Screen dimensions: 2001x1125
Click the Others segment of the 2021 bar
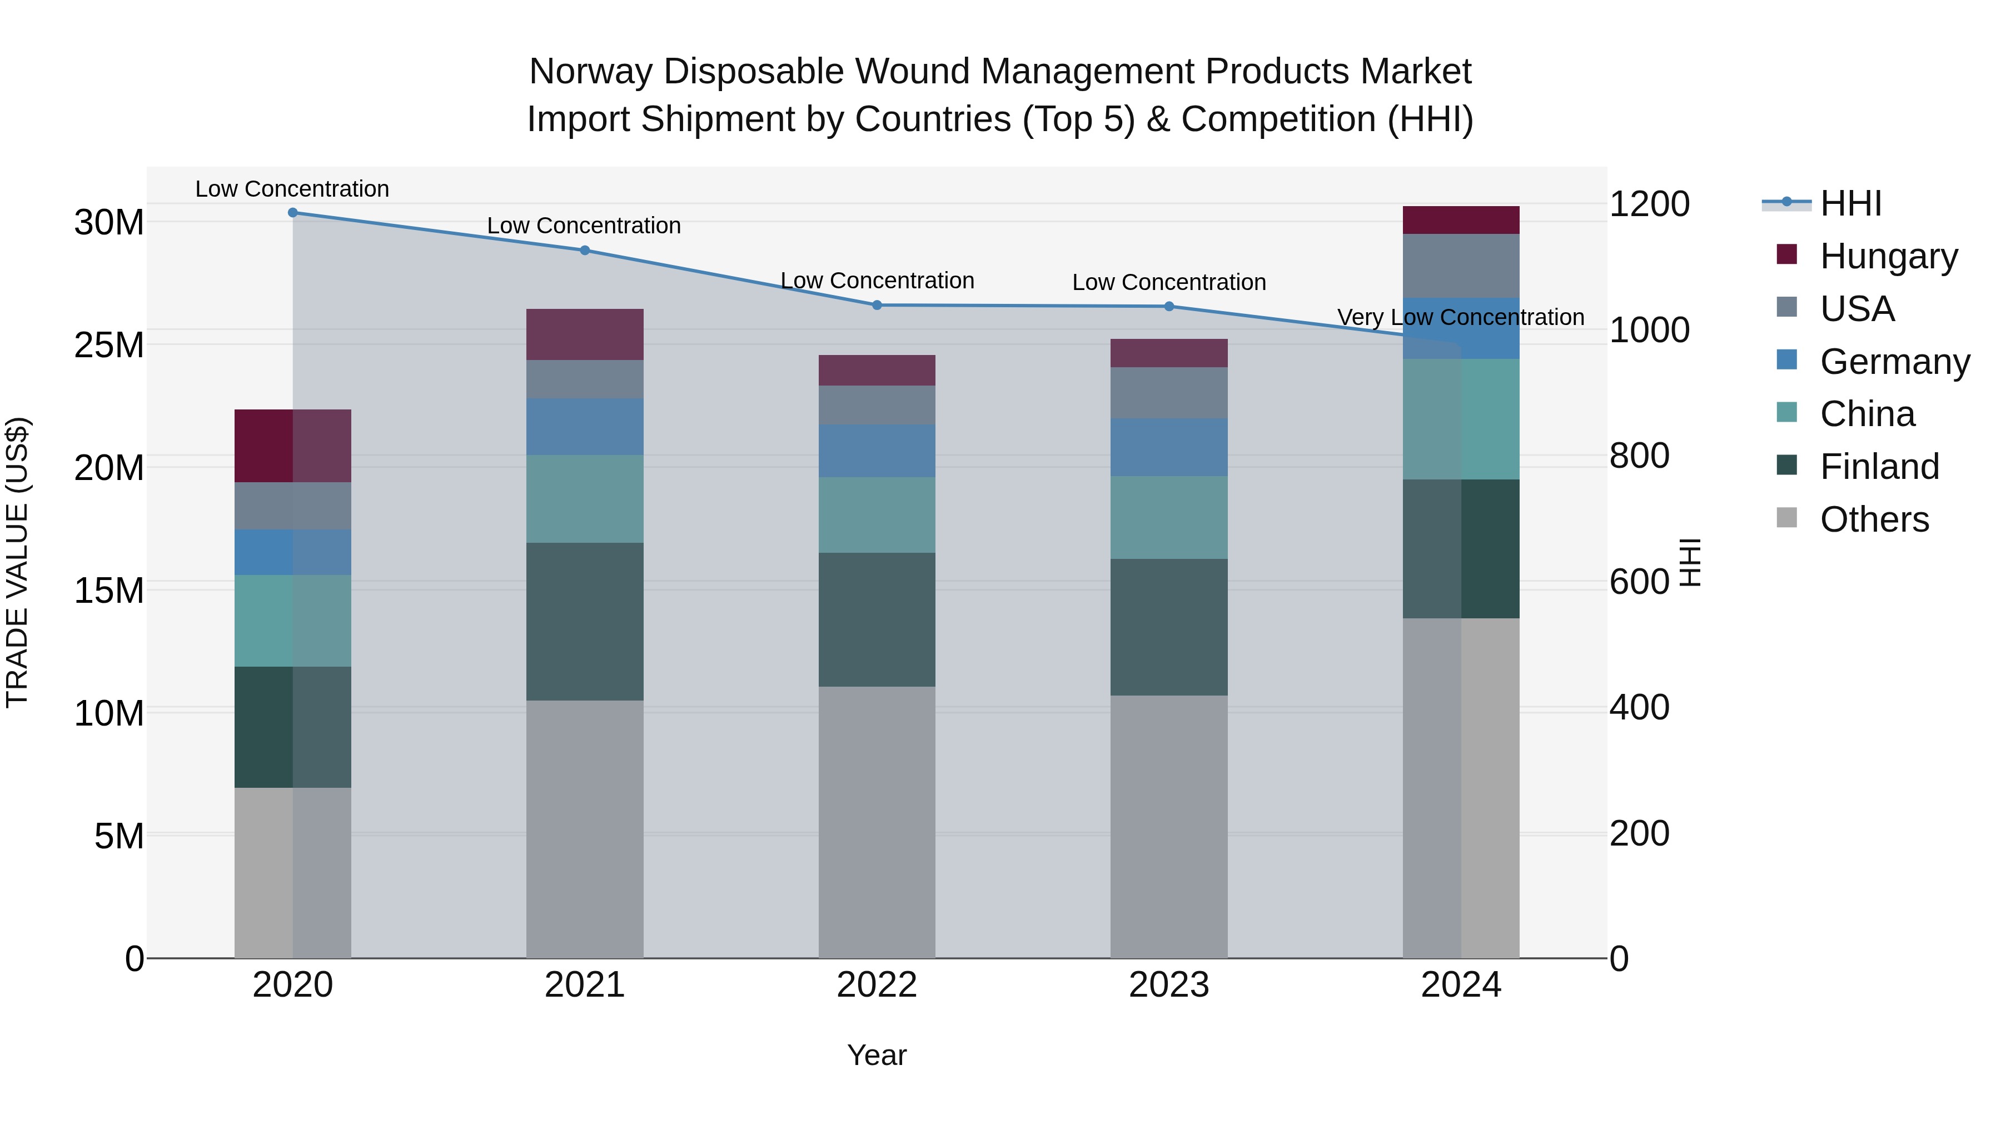pos(585,829)
